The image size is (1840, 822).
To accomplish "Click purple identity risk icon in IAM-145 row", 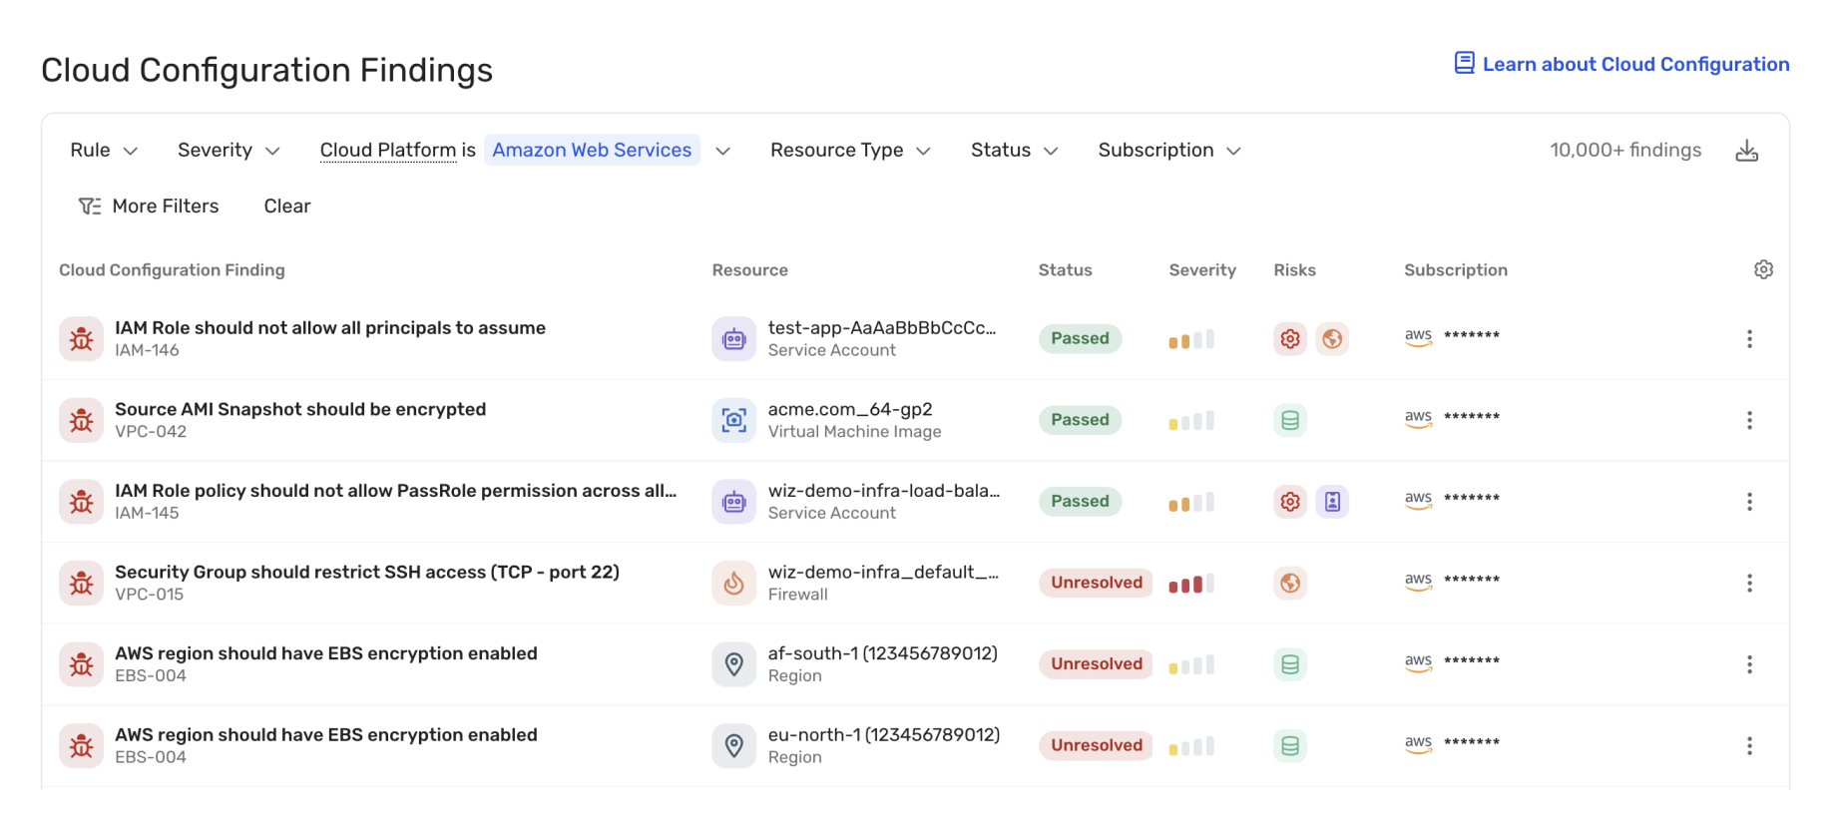I will click(1332, 502).
